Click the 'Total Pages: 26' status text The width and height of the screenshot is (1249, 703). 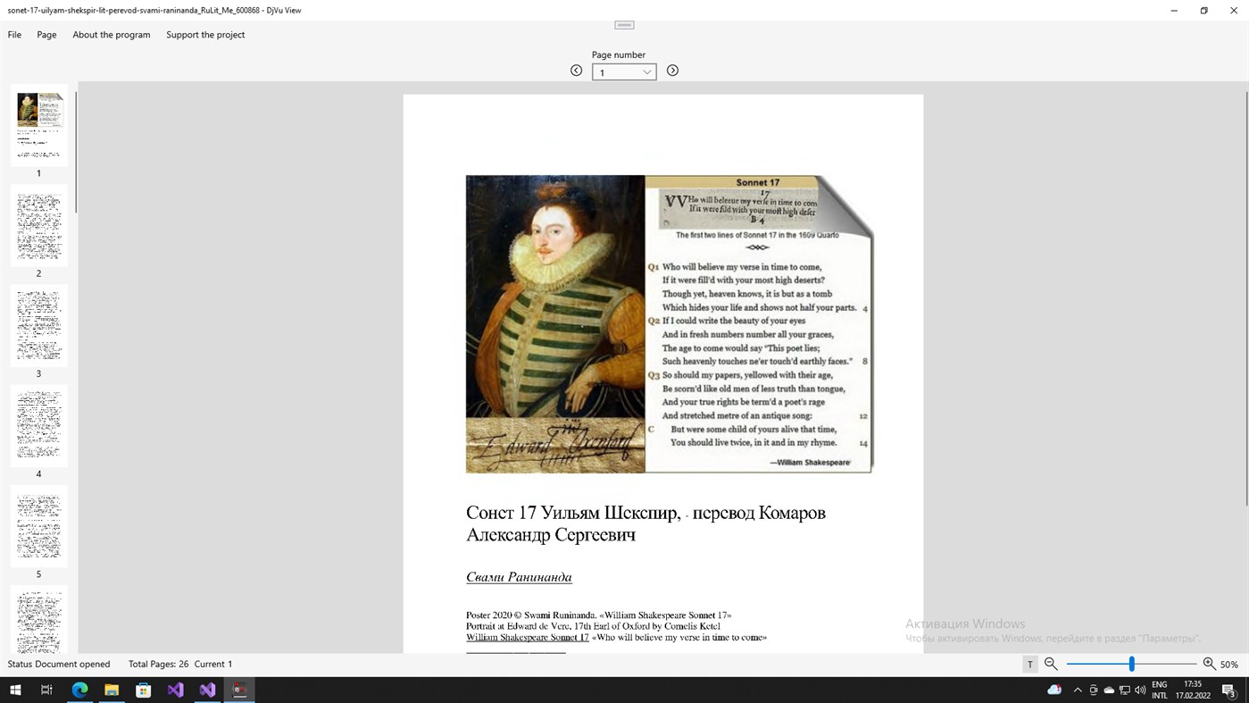(158, 664)
